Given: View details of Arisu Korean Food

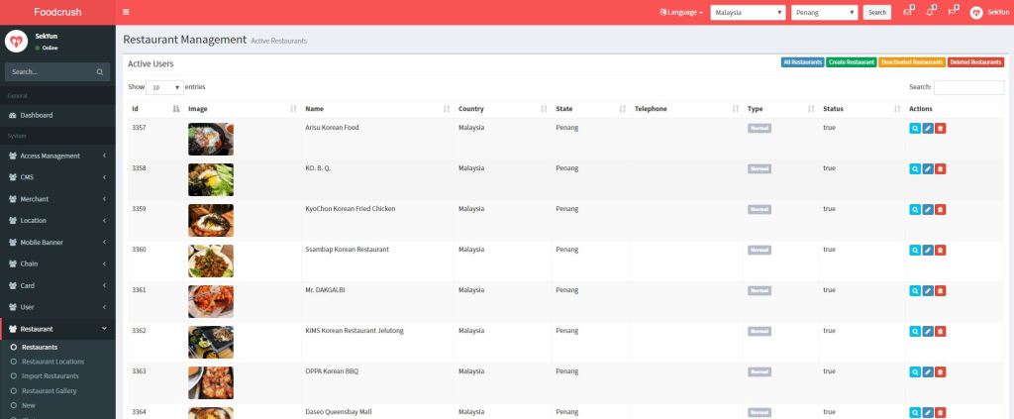Looking at the screenshot, I should [x=914, y=128].
